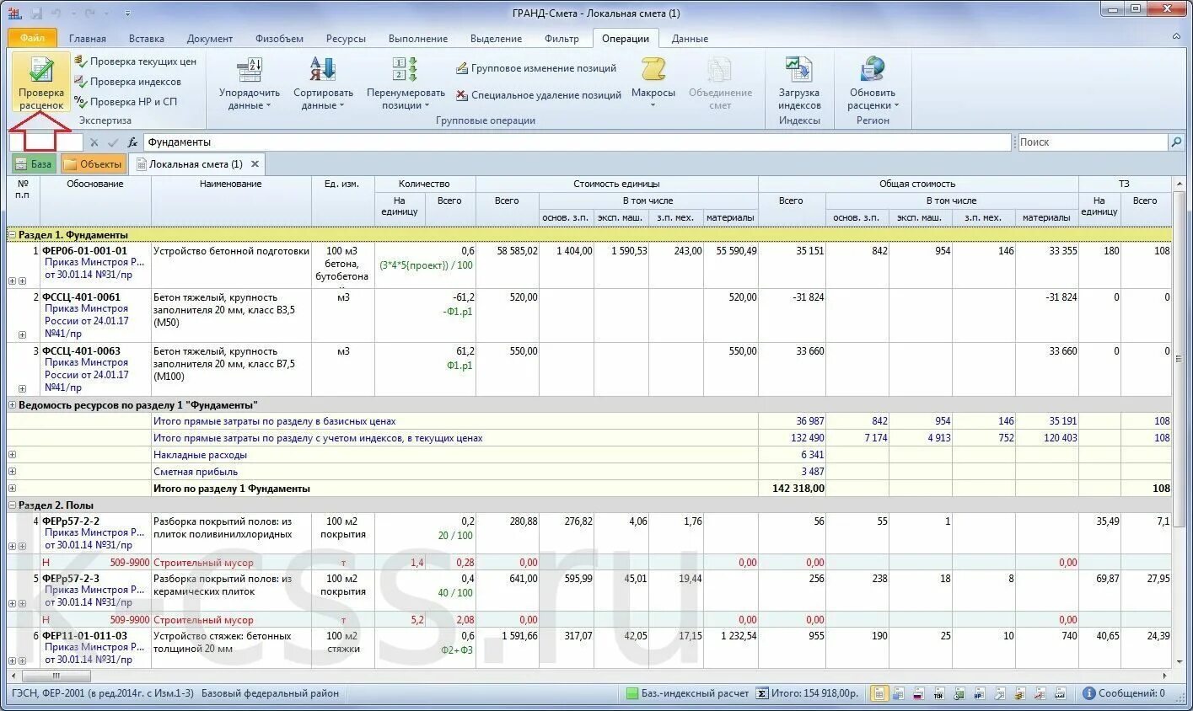Collapse Раздел 2. Полы section
Screen dimensions: 1193x711
[12, 505]
